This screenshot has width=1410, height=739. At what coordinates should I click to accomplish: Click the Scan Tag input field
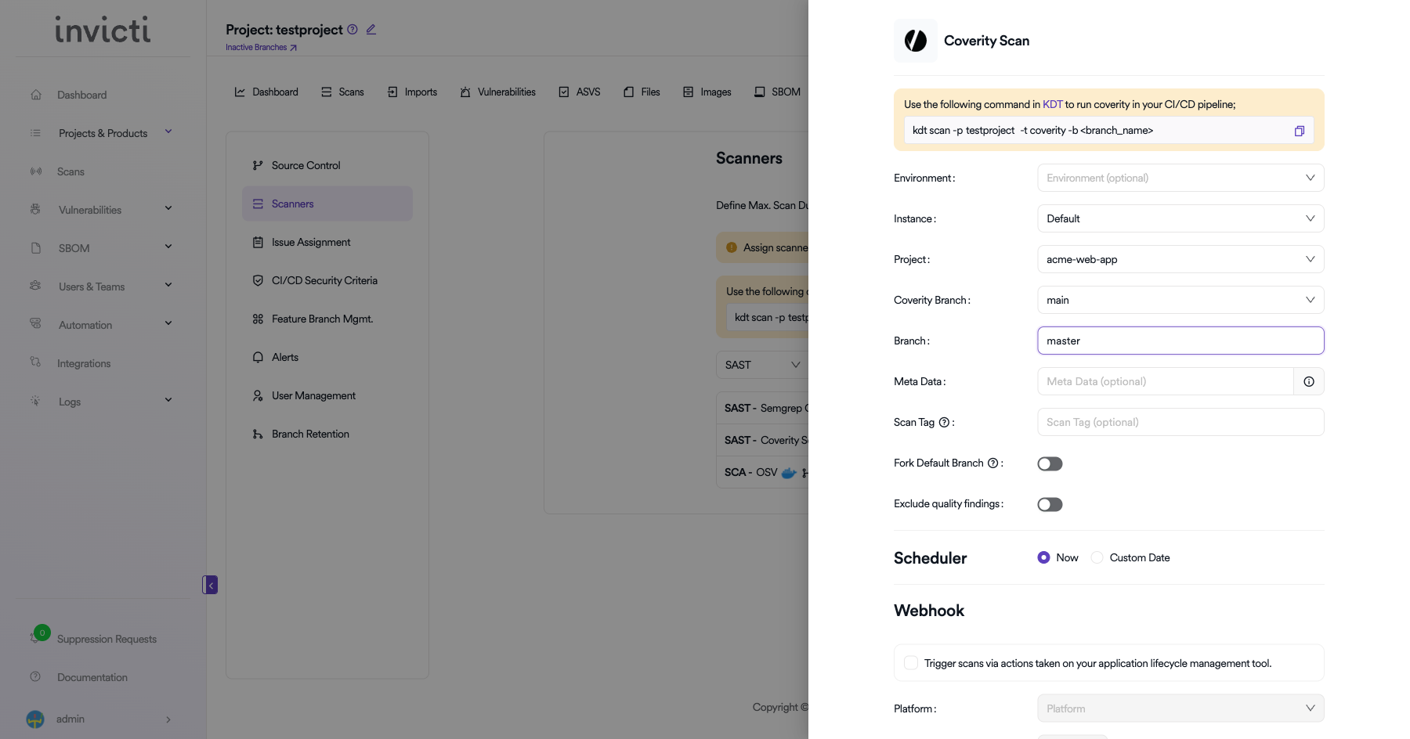(1180, 422)
